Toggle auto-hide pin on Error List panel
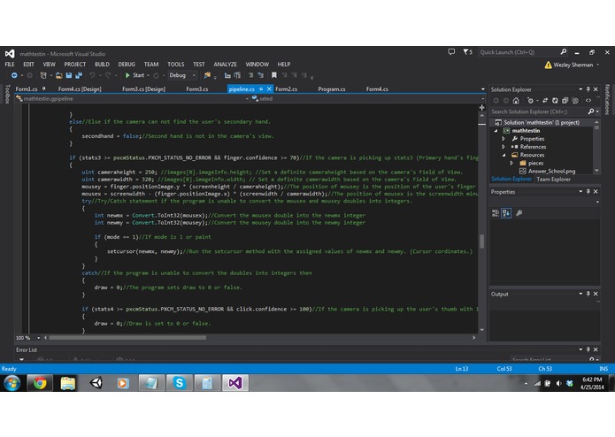The width and height of the screenshot is (615, 437). coord(588,349)
